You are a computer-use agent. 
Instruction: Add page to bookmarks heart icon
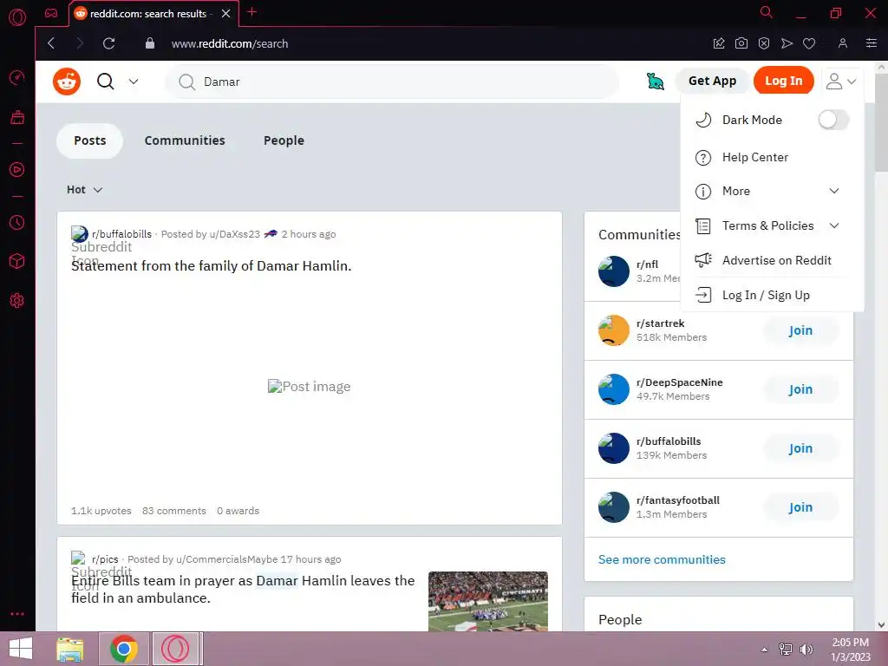[809, 43]
